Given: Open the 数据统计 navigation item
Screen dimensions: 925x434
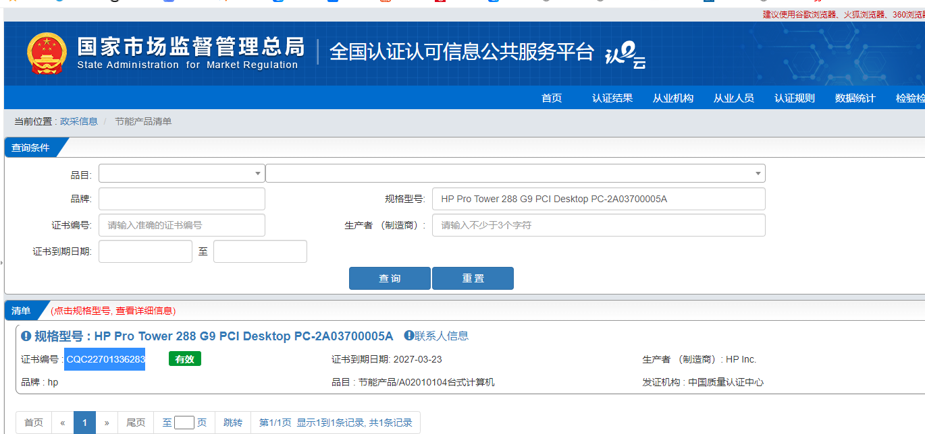Looking at the screenshot, I should point(855,98).
